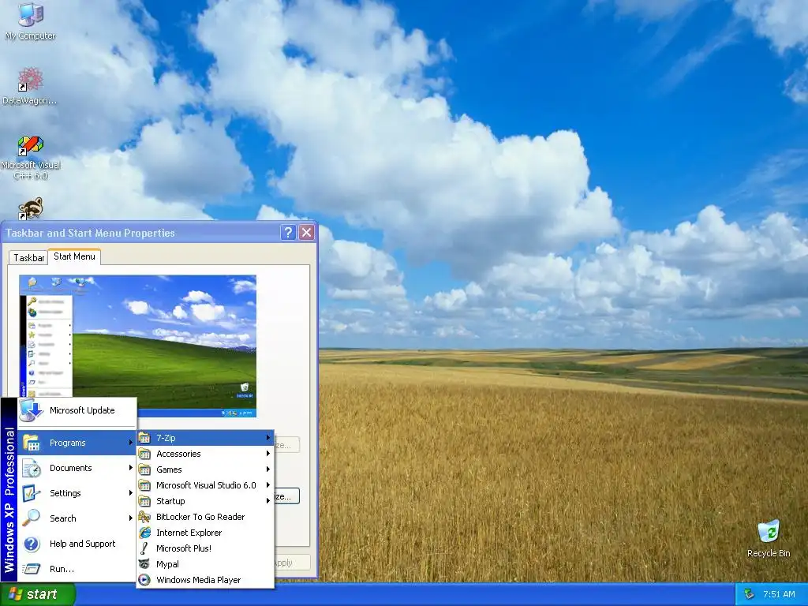Click the BitLocker To Go Reader icon
This screenshot has width=808, height=606.
[x=145, y=517]
